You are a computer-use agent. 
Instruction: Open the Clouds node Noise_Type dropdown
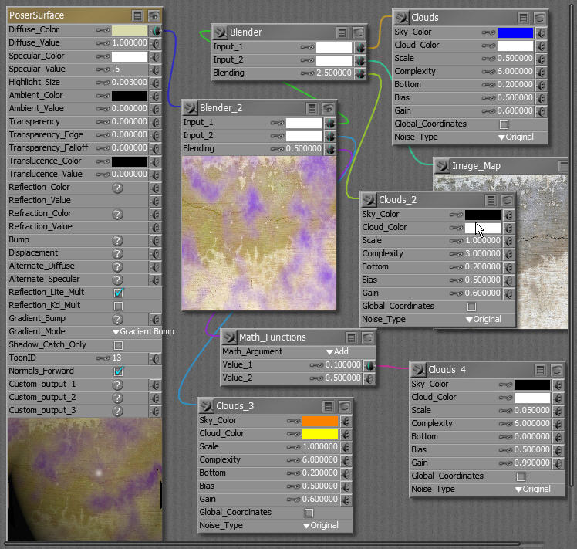[x=516, y=137]
